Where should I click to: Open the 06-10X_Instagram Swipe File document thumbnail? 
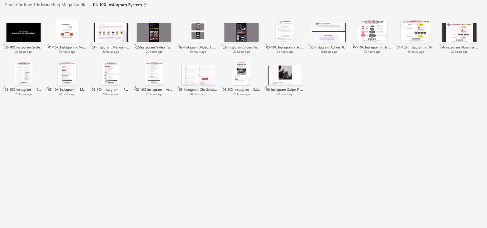tap(241, 73)
